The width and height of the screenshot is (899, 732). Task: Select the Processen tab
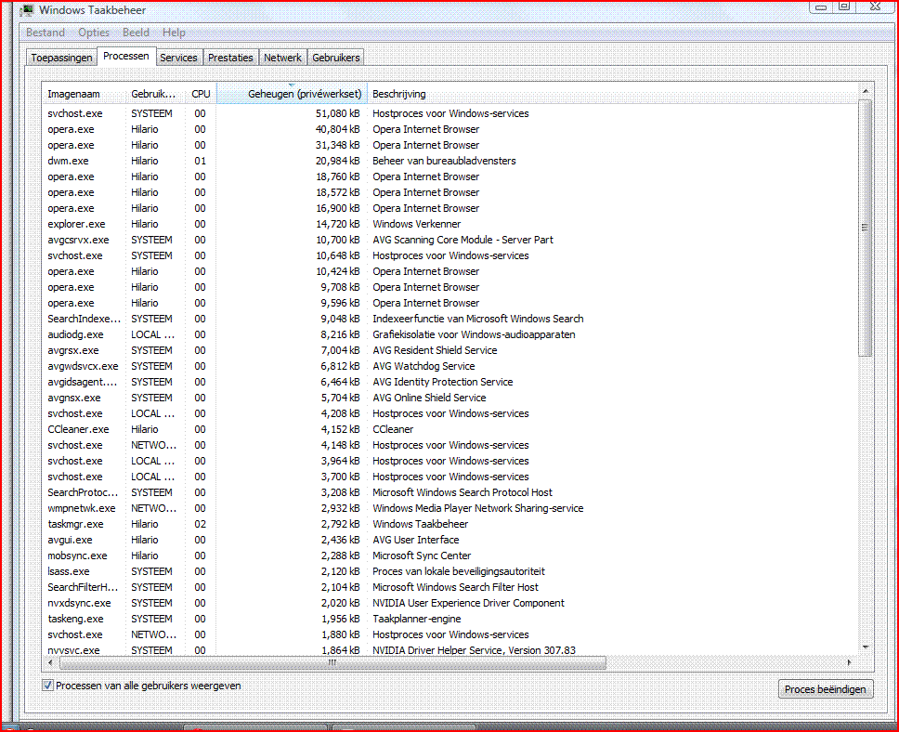(x=126, y=57)
